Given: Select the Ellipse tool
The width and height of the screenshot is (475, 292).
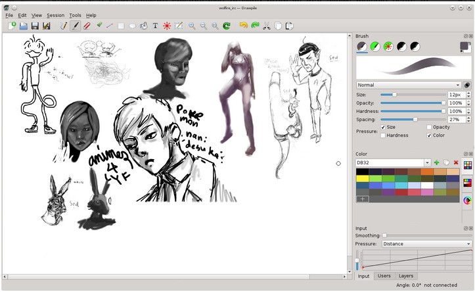Looking at the screenshot, I should click(132, 26).
